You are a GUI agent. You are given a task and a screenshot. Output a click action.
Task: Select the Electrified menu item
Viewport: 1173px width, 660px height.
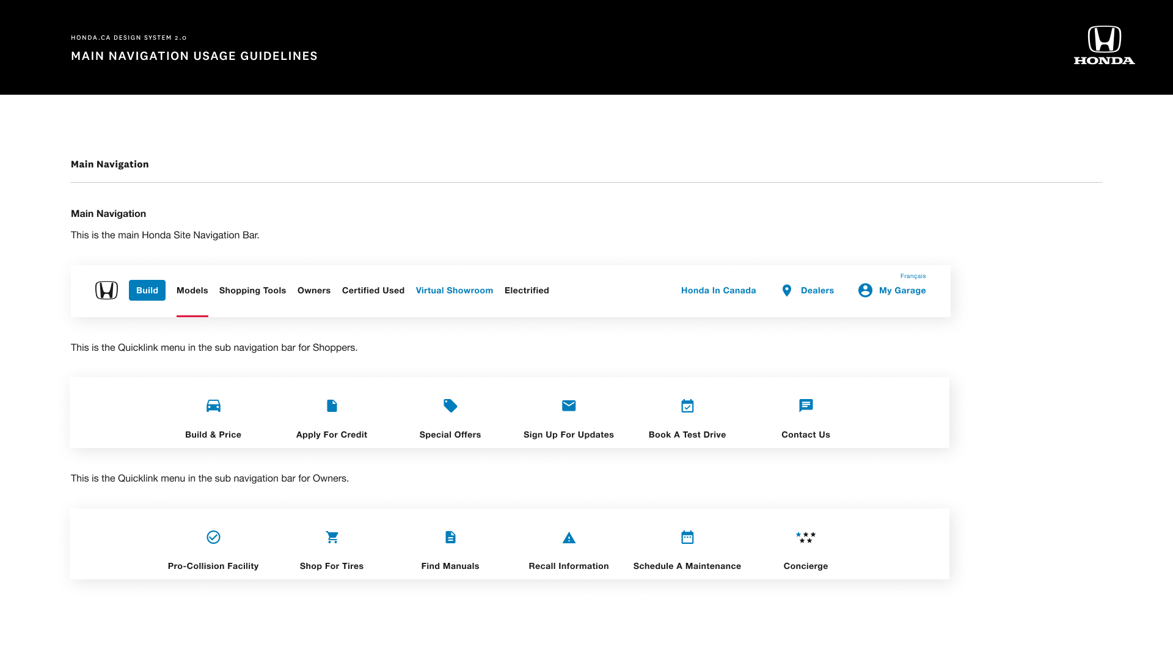point(527,290)
